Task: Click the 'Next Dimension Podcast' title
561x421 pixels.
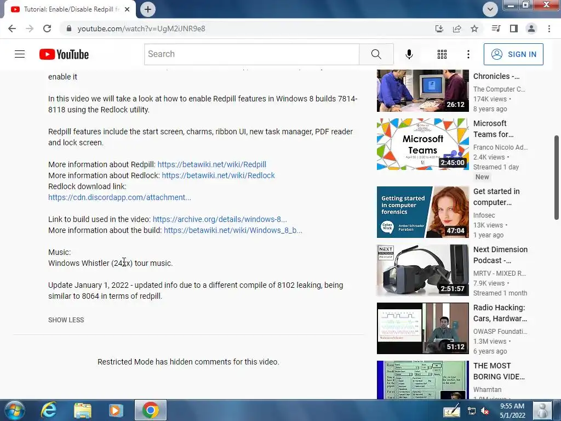Action: (500, 255)
